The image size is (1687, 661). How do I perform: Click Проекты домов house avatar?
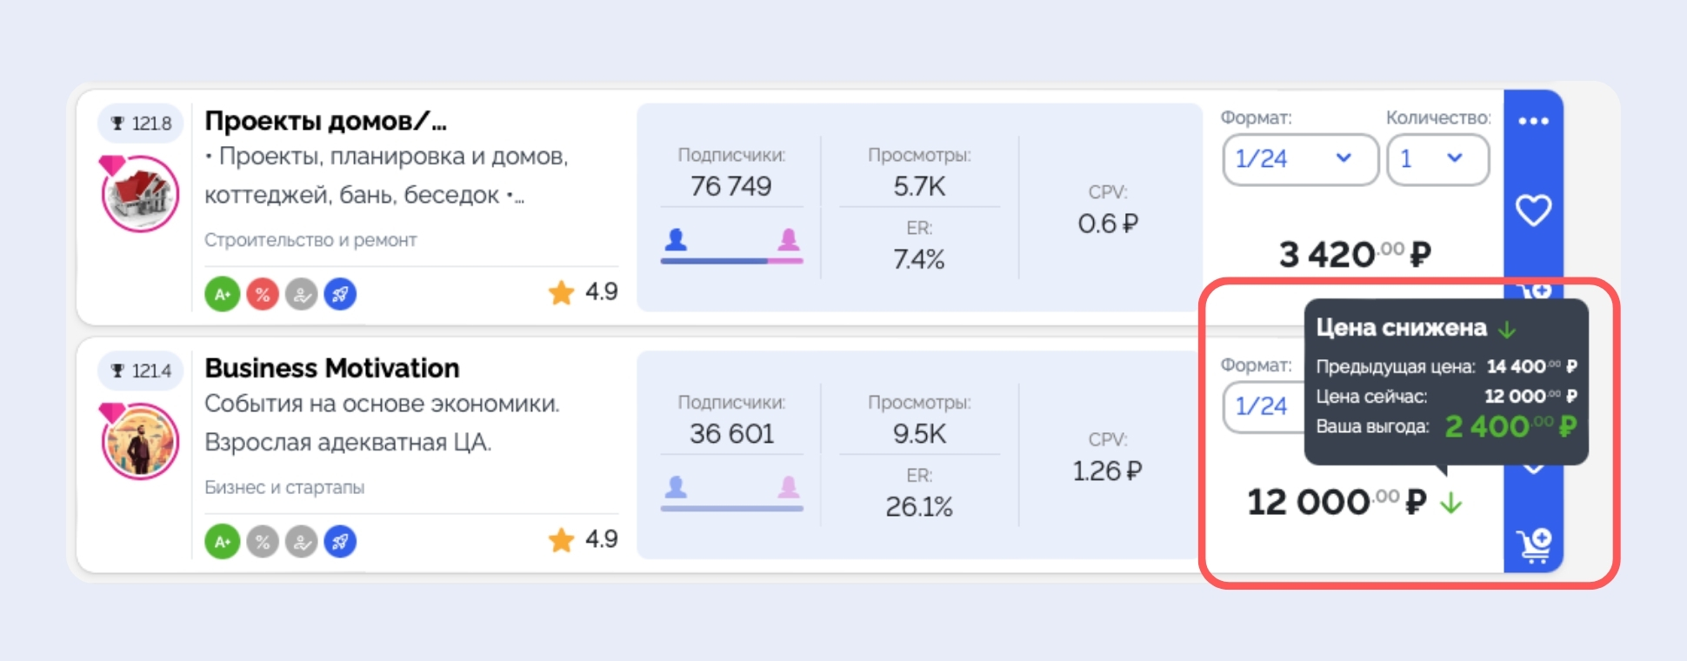tap(140, 194)
